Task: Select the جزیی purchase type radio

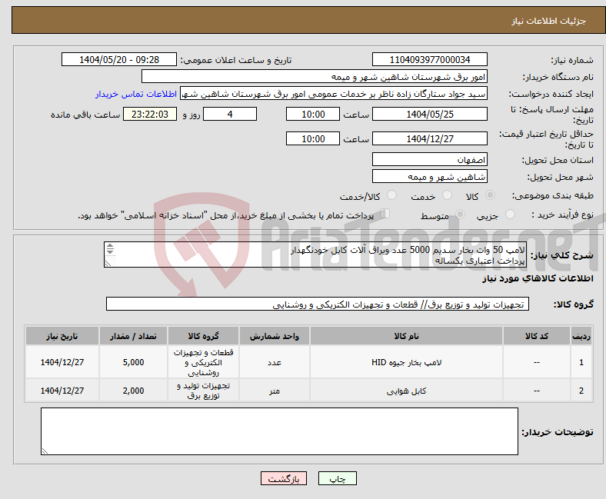Action: pos(510,215)
